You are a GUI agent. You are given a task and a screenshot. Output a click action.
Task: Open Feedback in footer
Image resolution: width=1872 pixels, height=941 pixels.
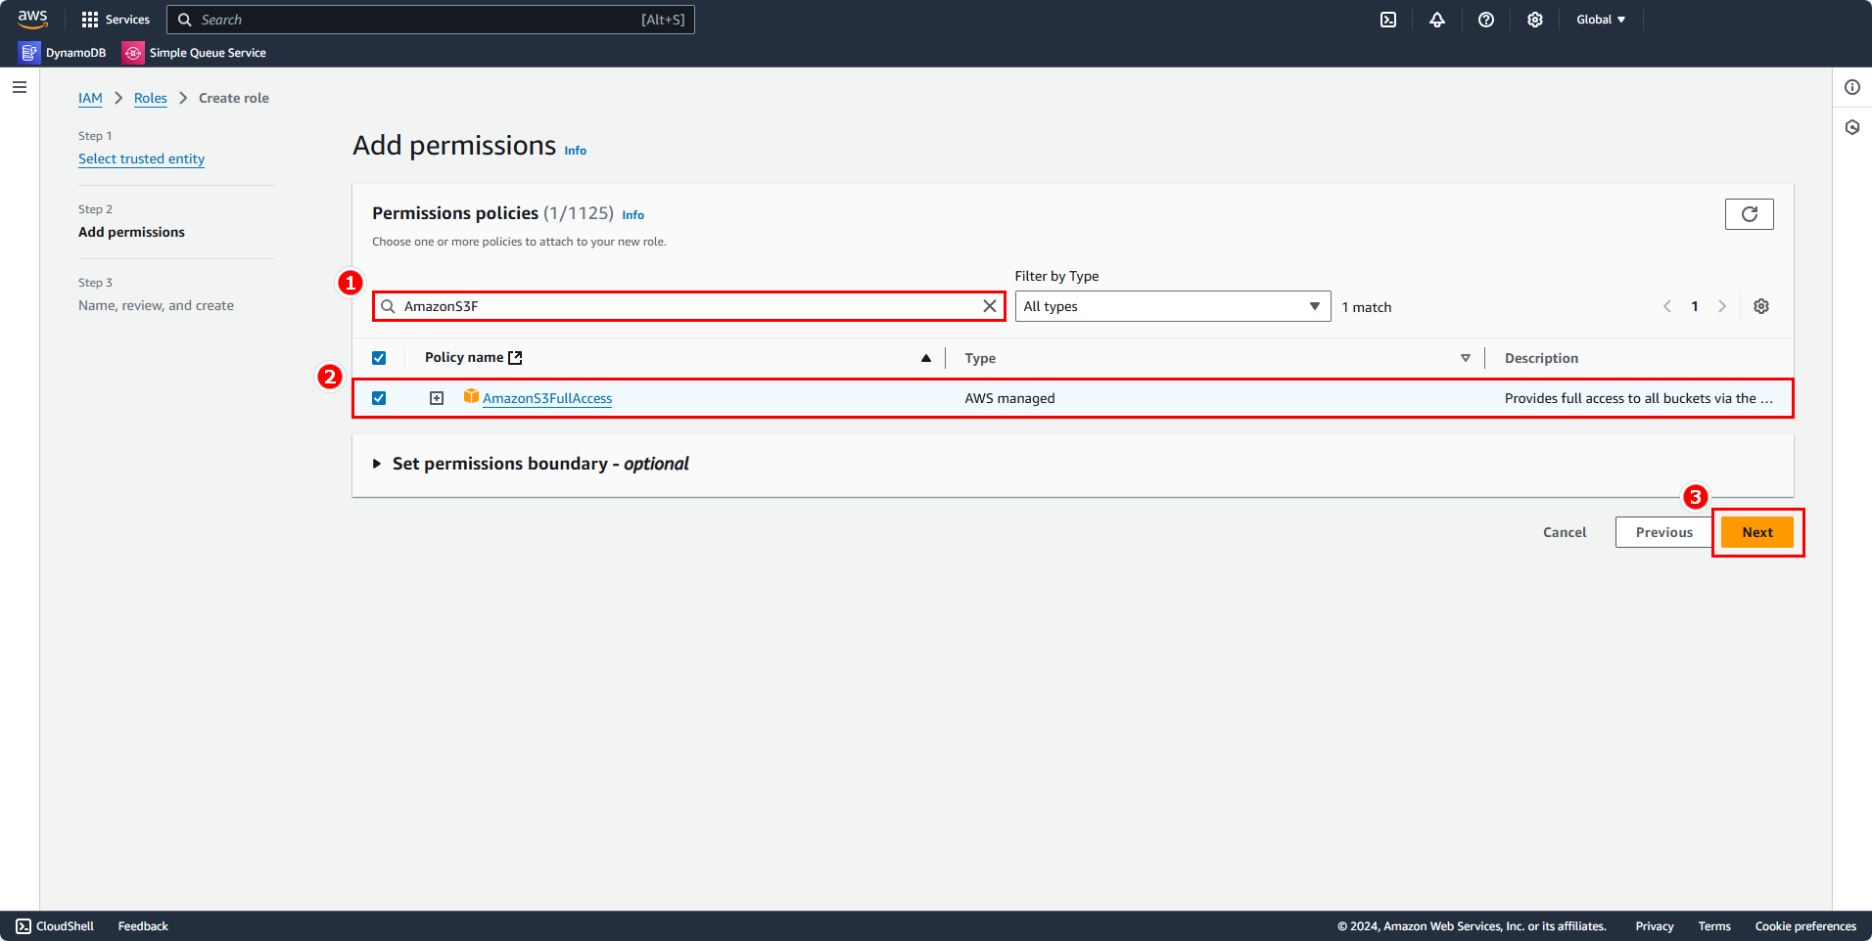coord(143,926)
